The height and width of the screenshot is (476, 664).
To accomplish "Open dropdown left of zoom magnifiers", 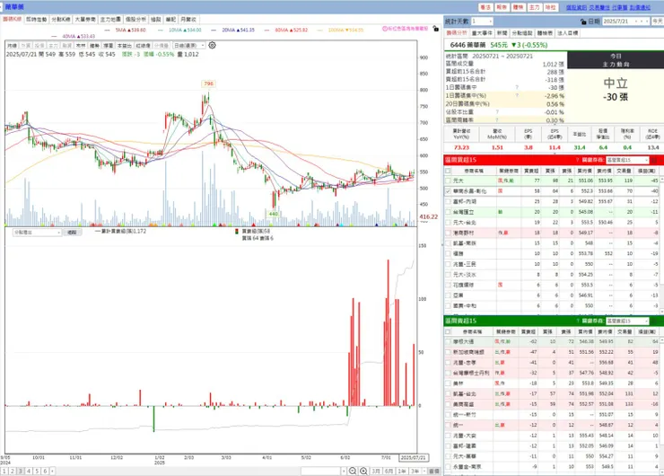I will (x=324, y=471).
